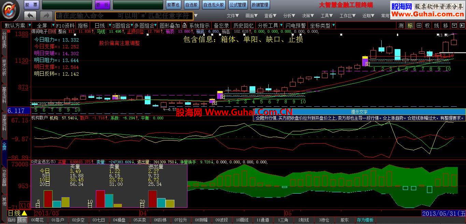Click the small red chart corner marker
466x224 pixels.
(x=9, y=31)
